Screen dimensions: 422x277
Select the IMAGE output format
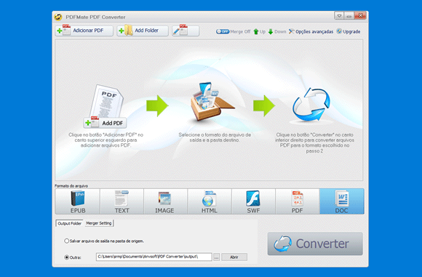165,201
